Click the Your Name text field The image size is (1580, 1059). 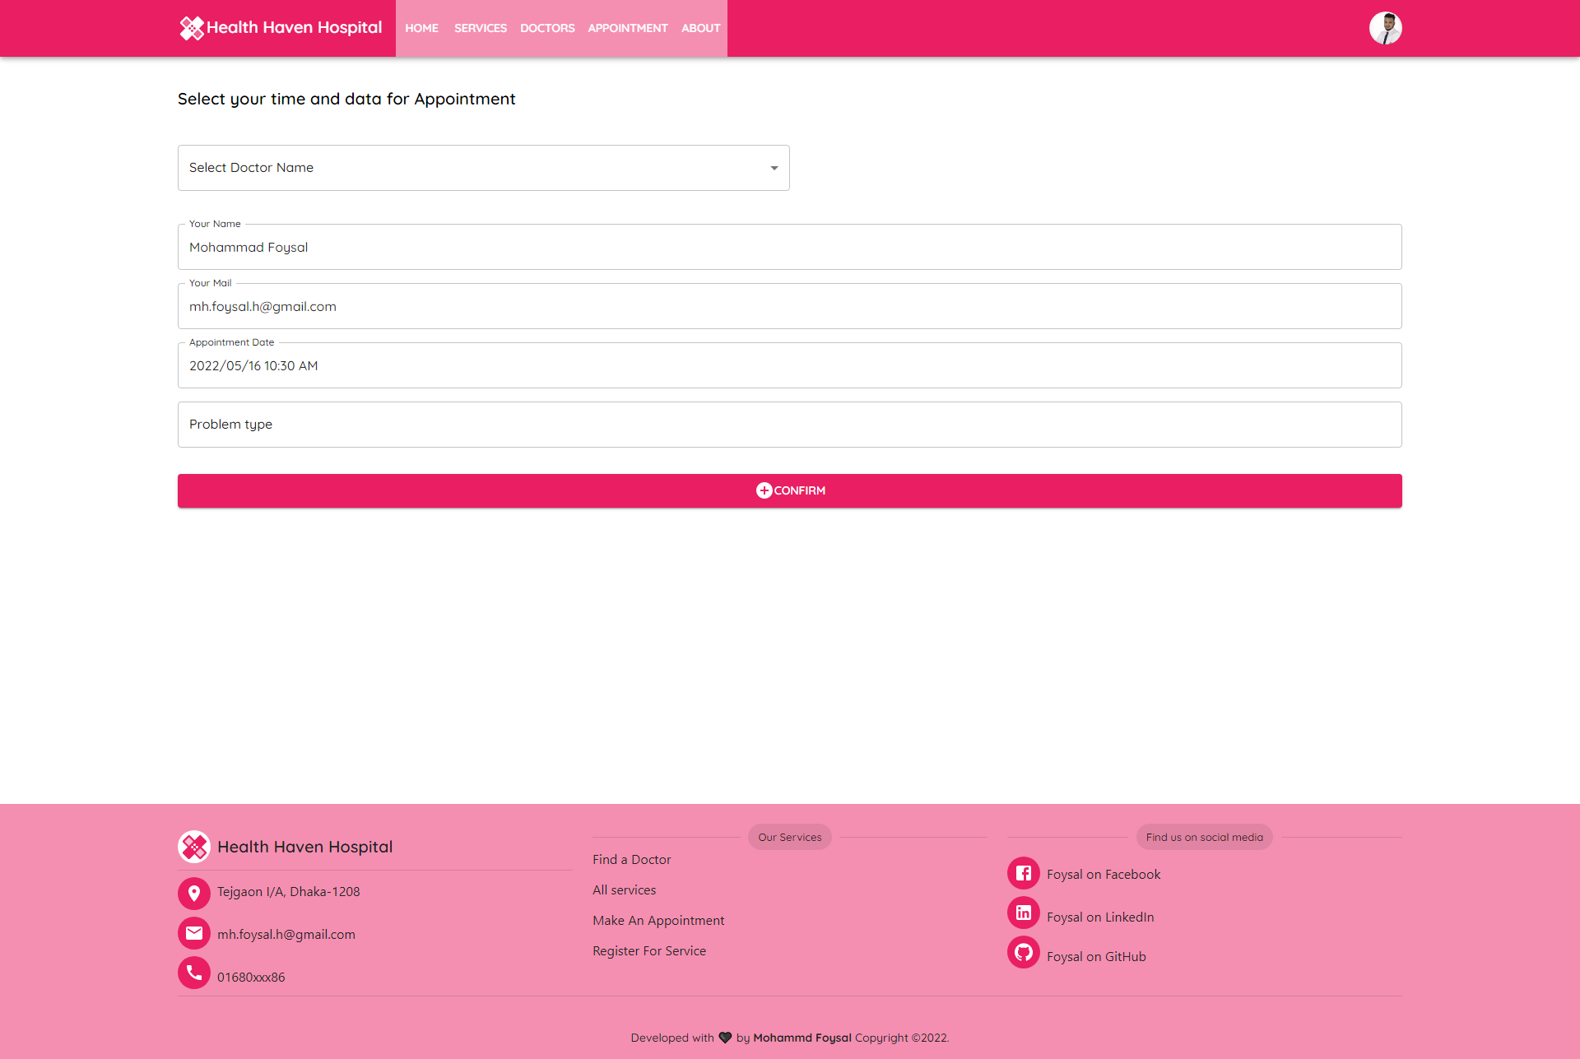pos(790,247)
